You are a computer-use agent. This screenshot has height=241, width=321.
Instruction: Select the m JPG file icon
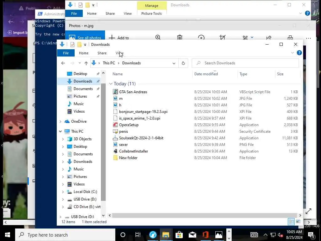[115, 99]
